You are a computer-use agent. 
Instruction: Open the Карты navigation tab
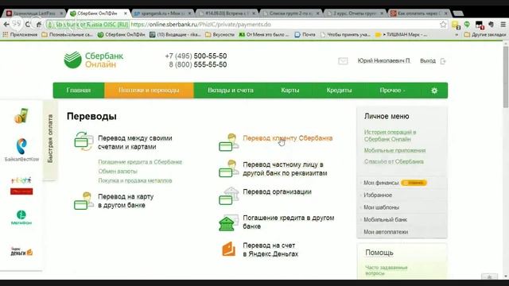pos(289,91)
